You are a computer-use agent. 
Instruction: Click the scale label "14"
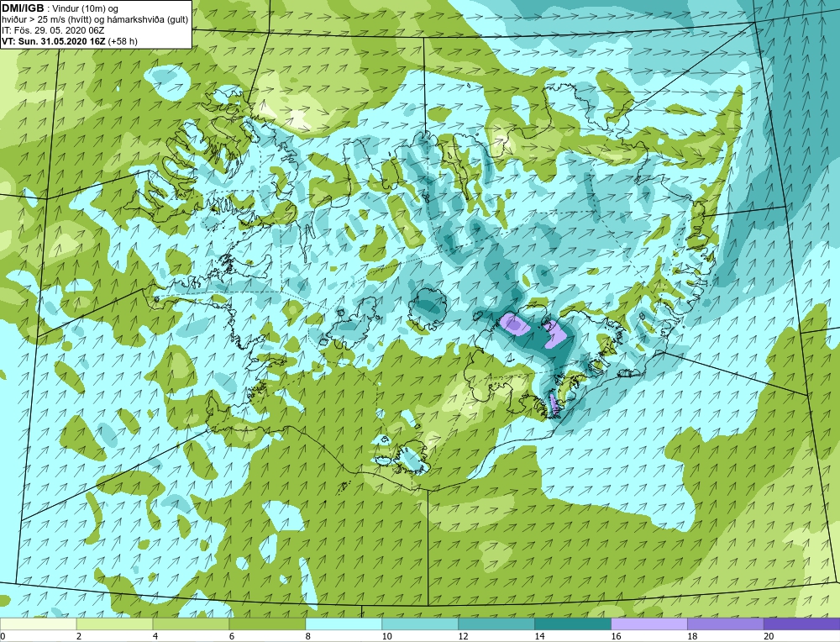(x=539, y=636)
